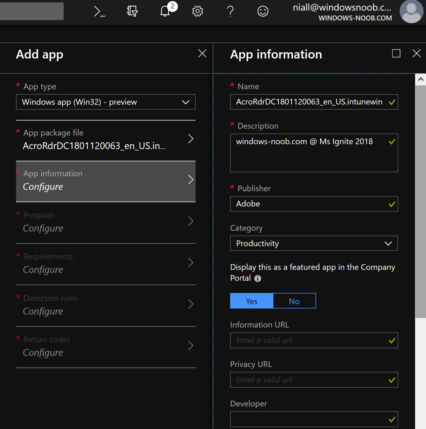Screen dimensions: 426x429
Task: Select the App information Configure section
Action: (x=106, y=181)
